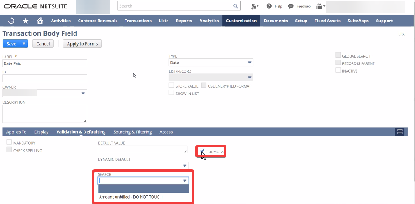Toggle the Record Is Parent checkbox
The width and height of the screenshot is (415, 204).
338,63
